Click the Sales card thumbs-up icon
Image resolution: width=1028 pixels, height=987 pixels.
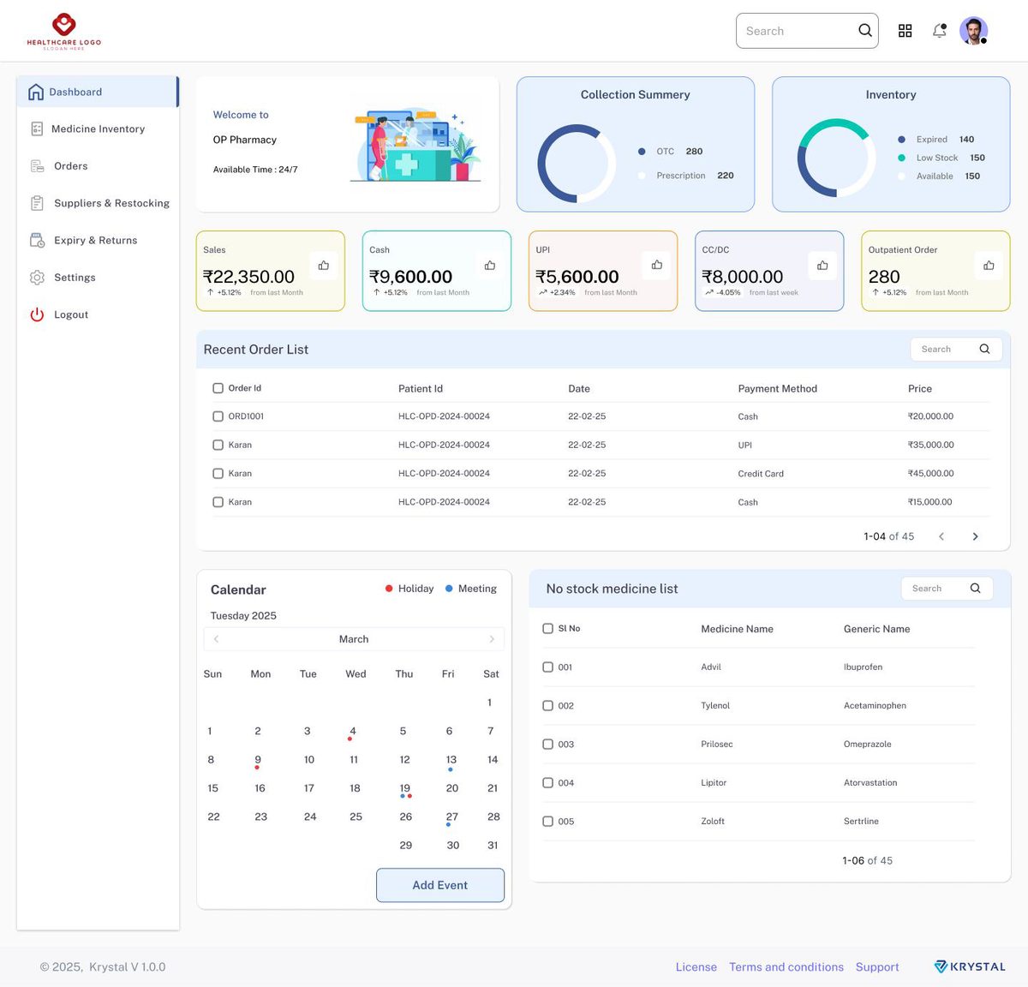coord(324,266)
